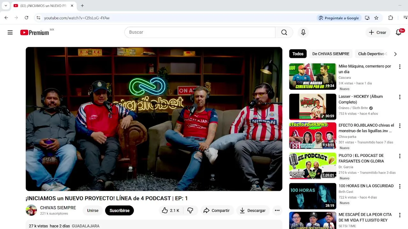Image resolution: width=408 pixels, height=229 pixels.
Task: Open browser extensions puzzle icon
Action: click(390, 18)
